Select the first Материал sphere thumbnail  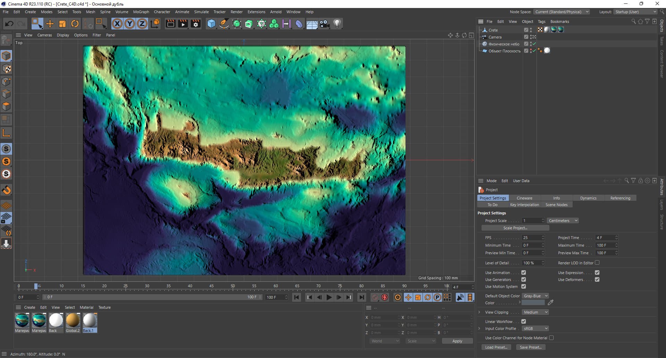pyautogui.click(x=22, y=320)
